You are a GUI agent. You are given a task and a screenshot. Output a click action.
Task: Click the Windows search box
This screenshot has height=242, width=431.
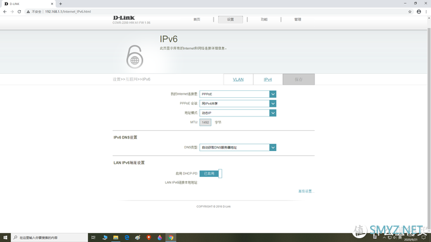pos(49,238)
